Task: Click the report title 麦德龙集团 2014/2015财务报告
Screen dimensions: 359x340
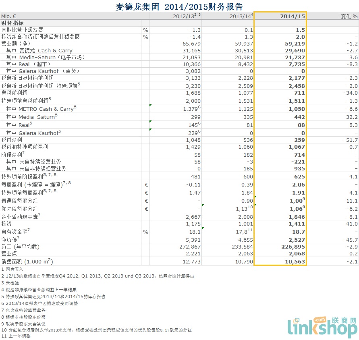Action: click(x=179, y=6)
